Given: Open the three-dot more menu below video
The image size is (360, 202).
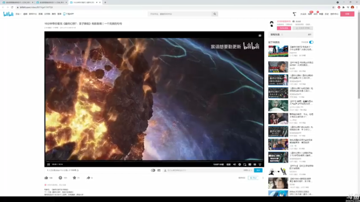Looking at the screenshot, I should 263,178.
